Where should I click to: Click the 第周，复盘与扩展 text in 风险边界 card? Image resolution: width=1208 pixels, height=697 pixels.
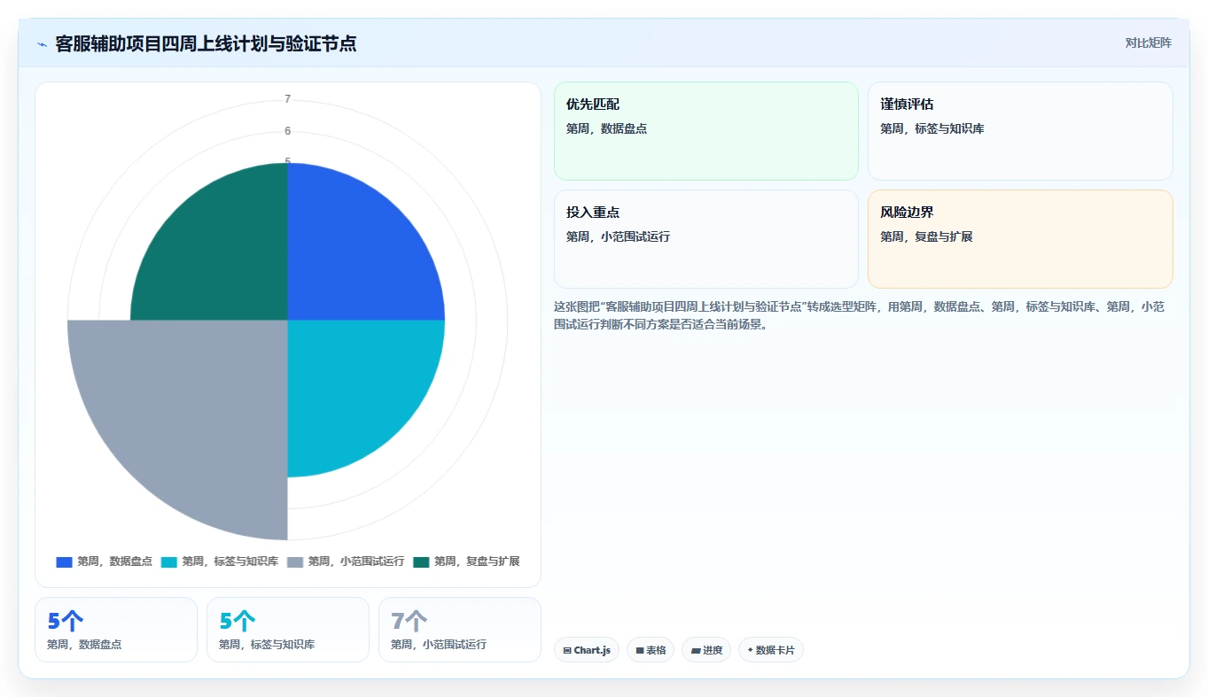pos(926,236)
